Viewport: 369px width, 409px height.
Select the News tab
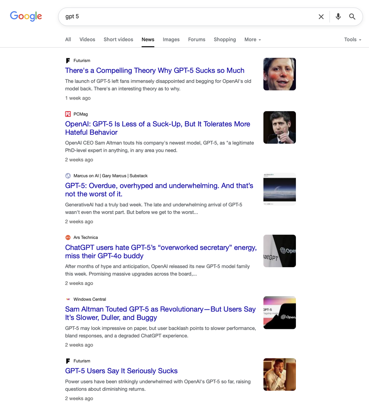(148, 39)
